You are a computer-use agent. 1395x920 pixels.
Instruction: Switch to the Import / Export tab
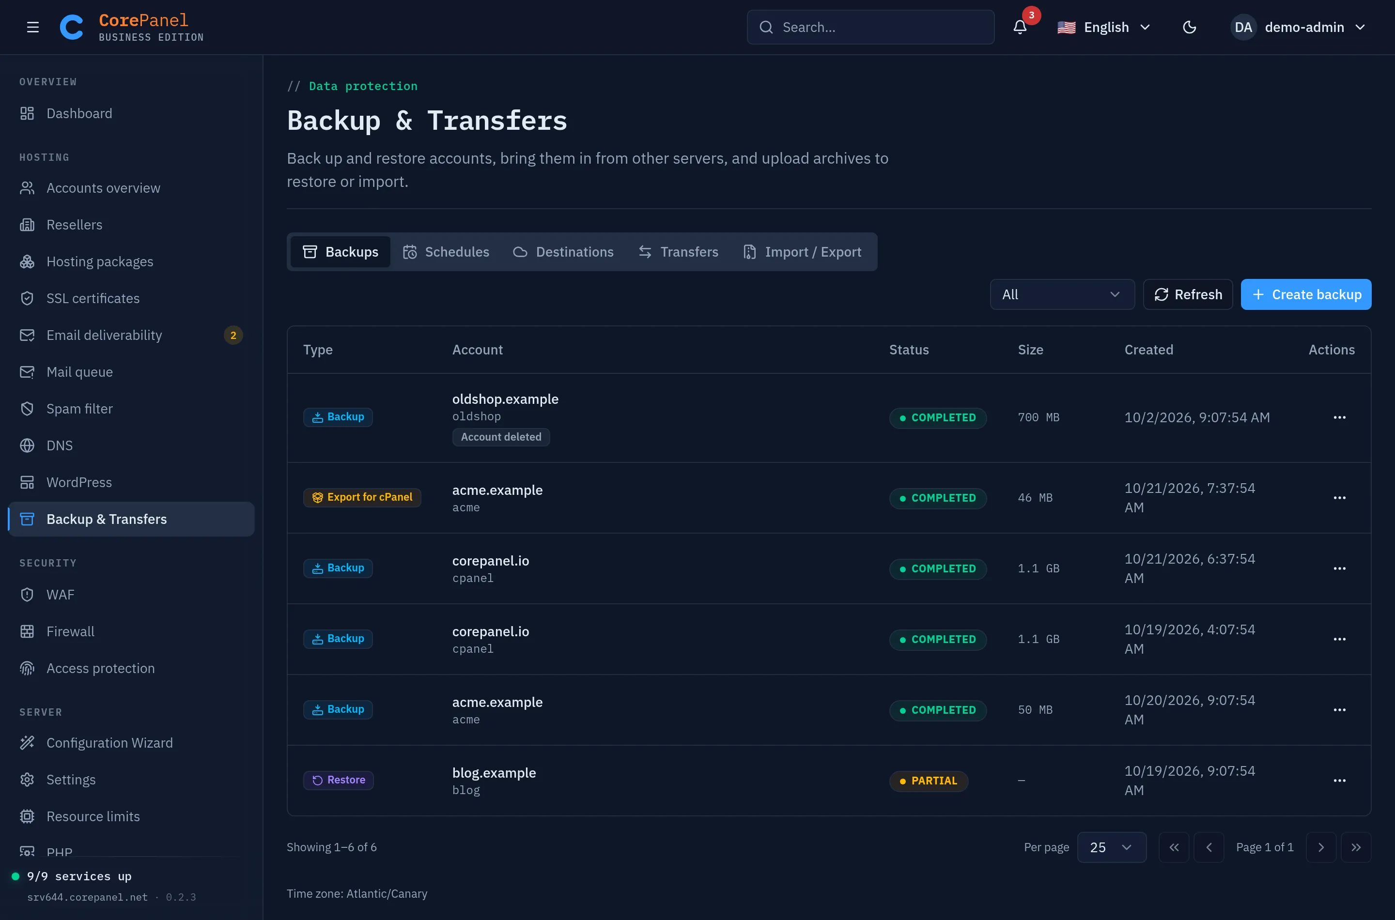pyautogui.click(x=802, y=252)
